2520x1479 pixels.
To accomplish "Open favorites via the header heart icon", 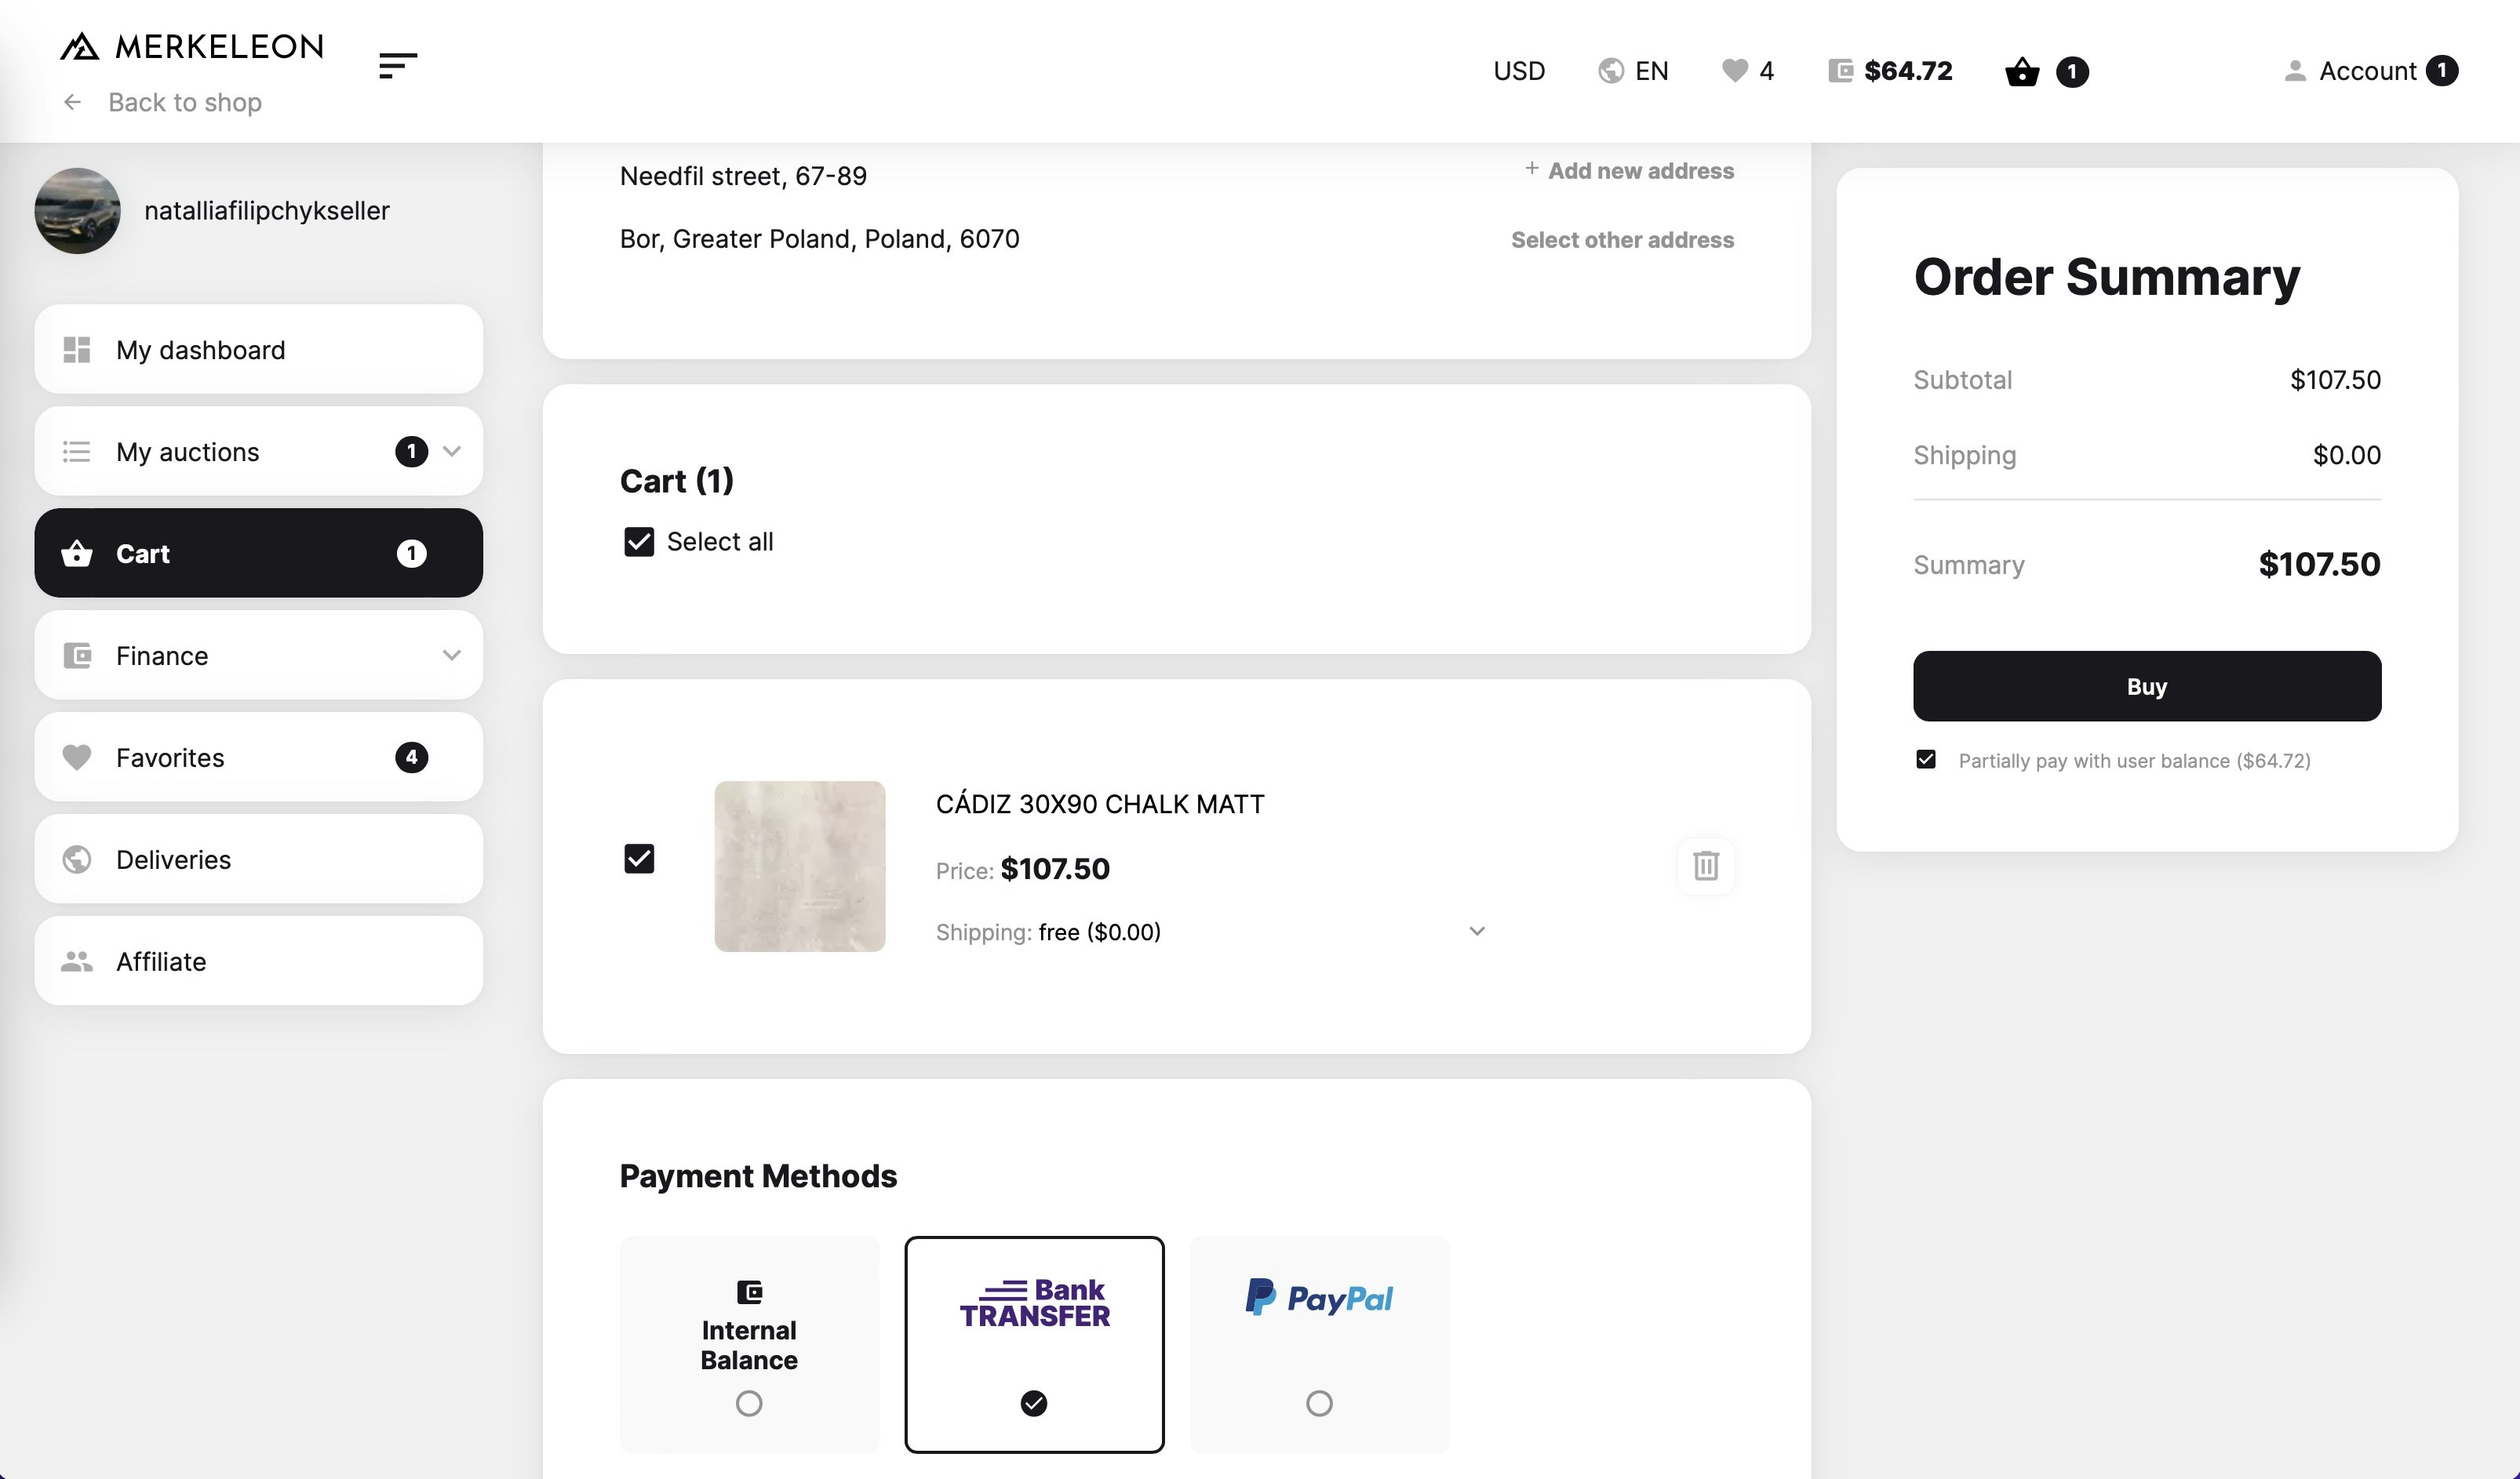I will [1734, 71].
